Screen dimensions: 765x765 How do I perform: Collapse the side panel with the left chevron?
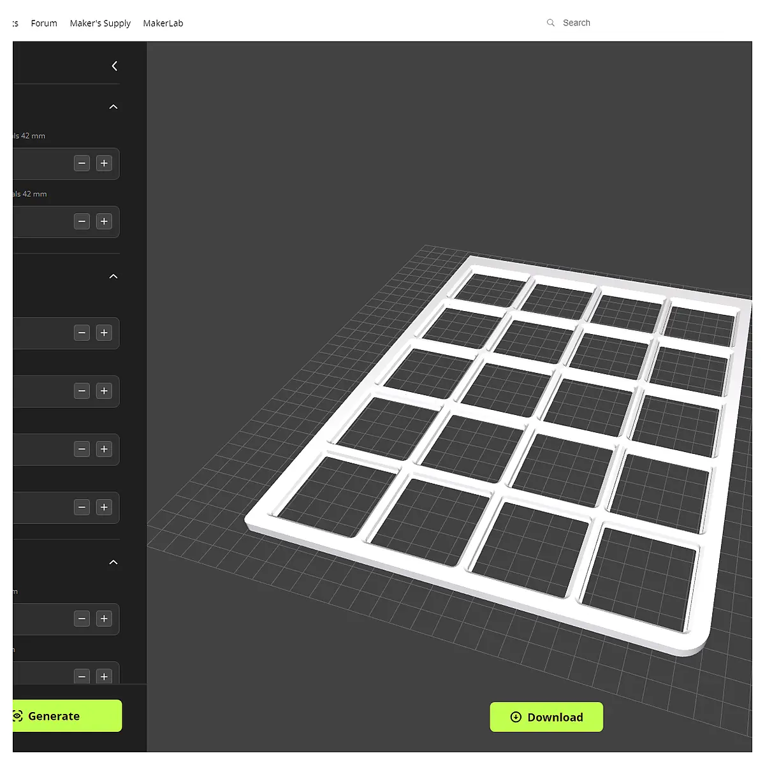(x=115, y=66)
